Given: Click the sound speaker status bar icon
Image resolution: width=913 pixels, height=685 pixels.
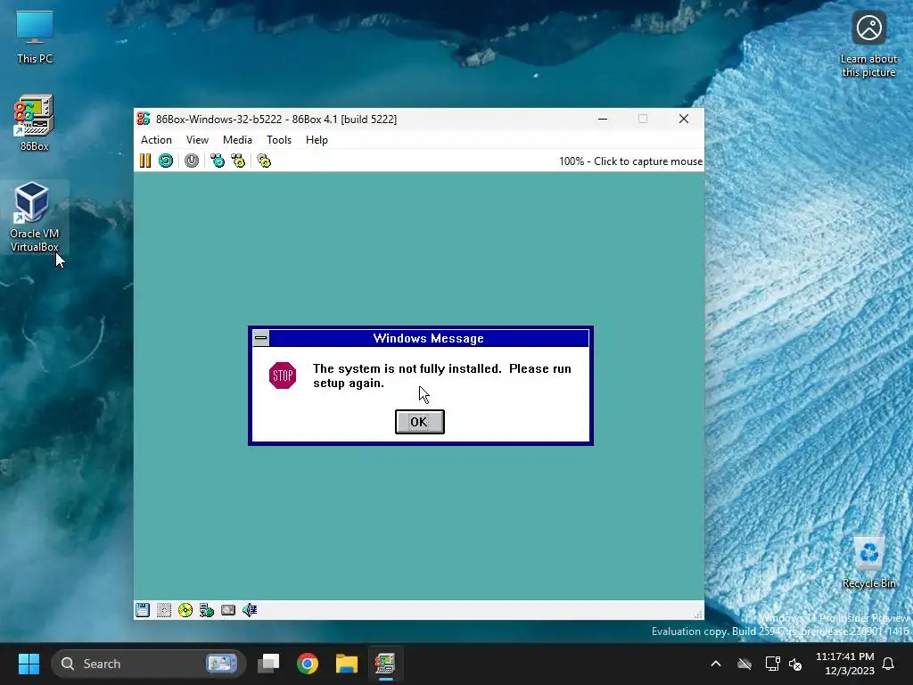Looking at the screenshot, I should click(250, 610).
